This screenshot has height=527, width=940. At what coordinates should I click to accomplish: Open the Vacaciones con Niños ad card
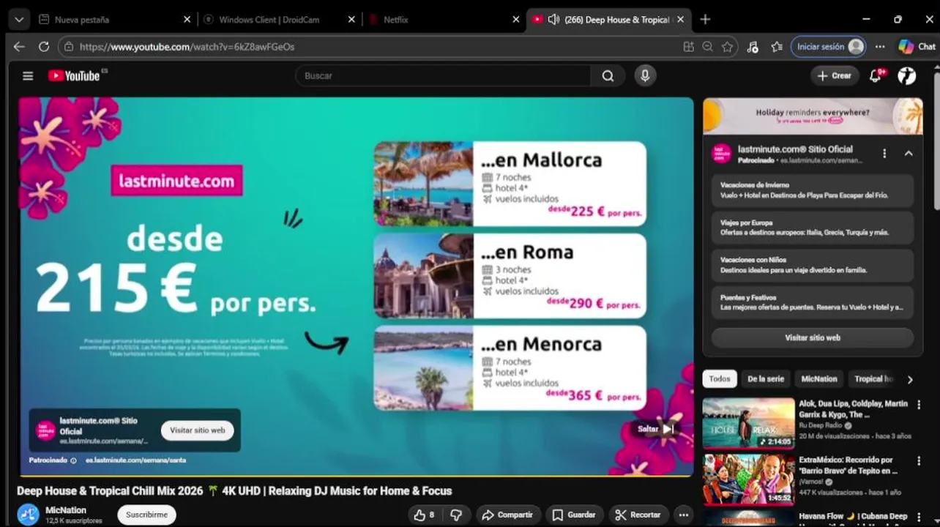(x=813, y=265)
